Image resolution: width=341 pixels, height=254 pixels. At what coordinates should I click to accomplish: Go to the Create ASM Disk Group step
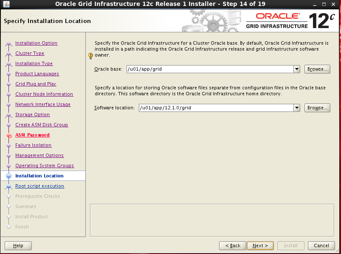tap(42, 125)
